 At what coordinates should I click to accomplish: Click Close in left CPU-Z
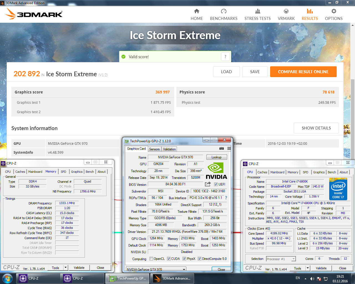tap(100, 268)
